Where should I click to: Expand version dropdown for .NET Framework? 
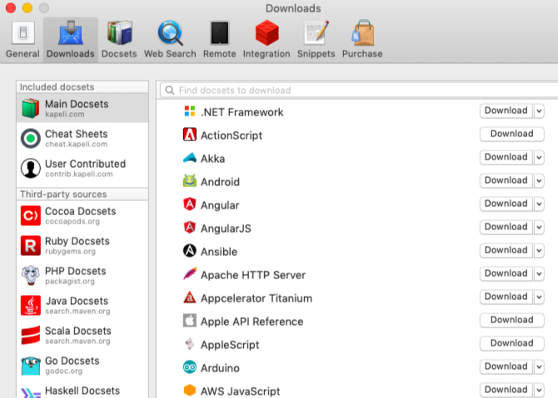[x=538, y=111]
